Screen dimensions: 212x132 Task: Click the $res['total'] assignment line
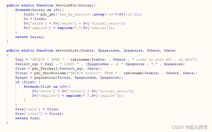point(39,114)
